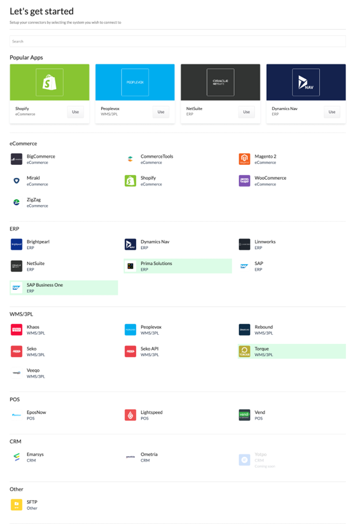
Task: Select the Khaos icon
Action: pyautogui.click(x=17, y=329)
